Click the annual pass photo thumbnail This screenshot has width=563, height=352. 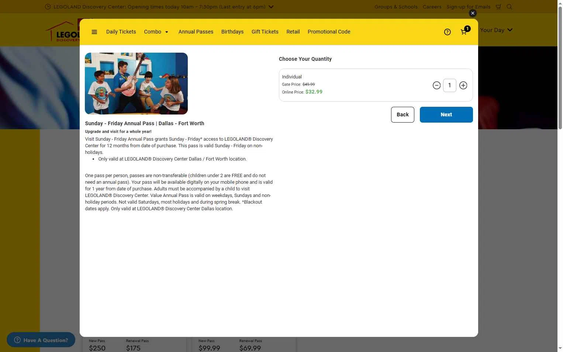136,84
